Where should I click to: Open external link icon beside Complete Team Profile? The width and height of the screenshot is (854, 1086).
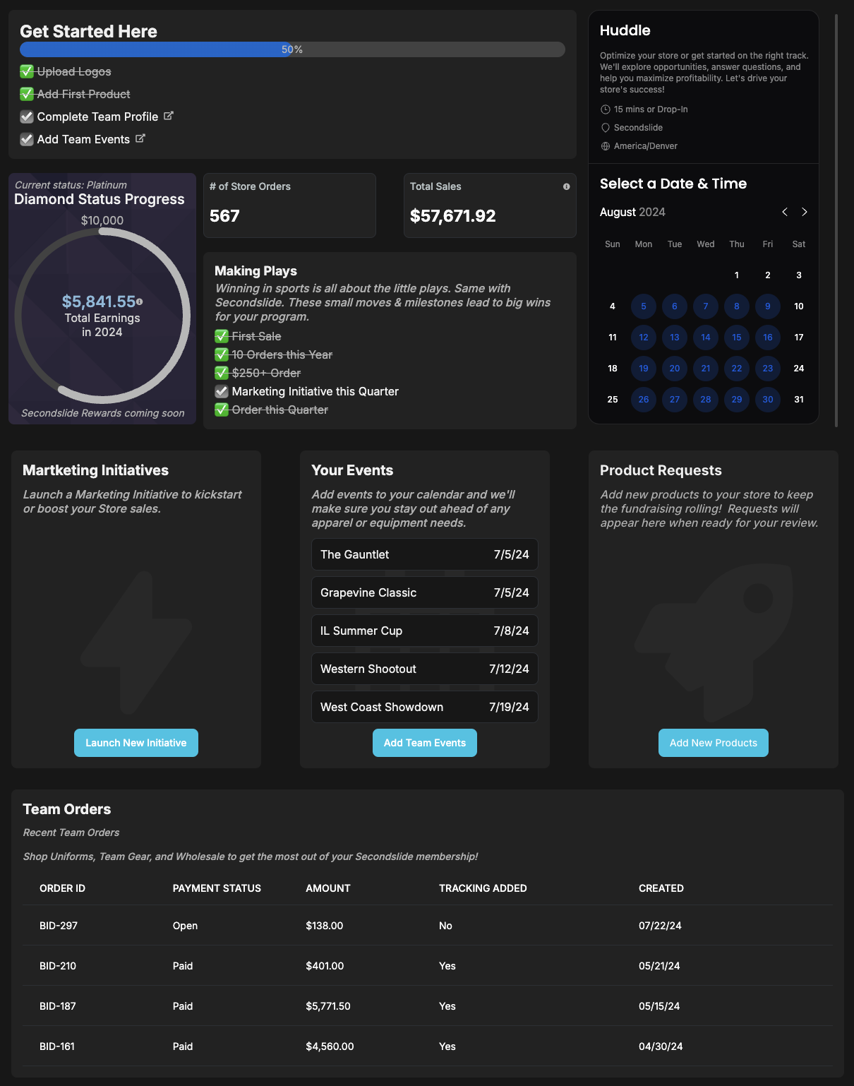point(169,116)
